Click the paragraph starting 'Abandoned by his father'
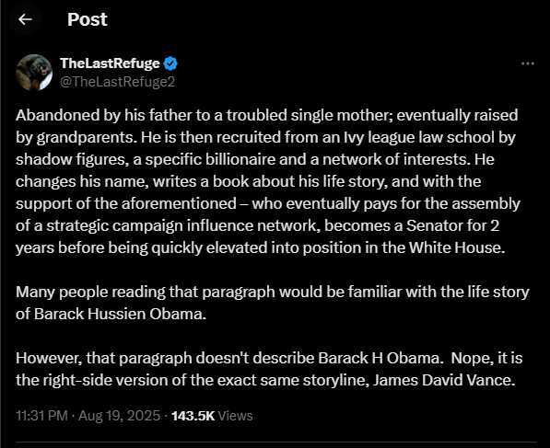Screen dimensions: 550x448 coord(268,181)
